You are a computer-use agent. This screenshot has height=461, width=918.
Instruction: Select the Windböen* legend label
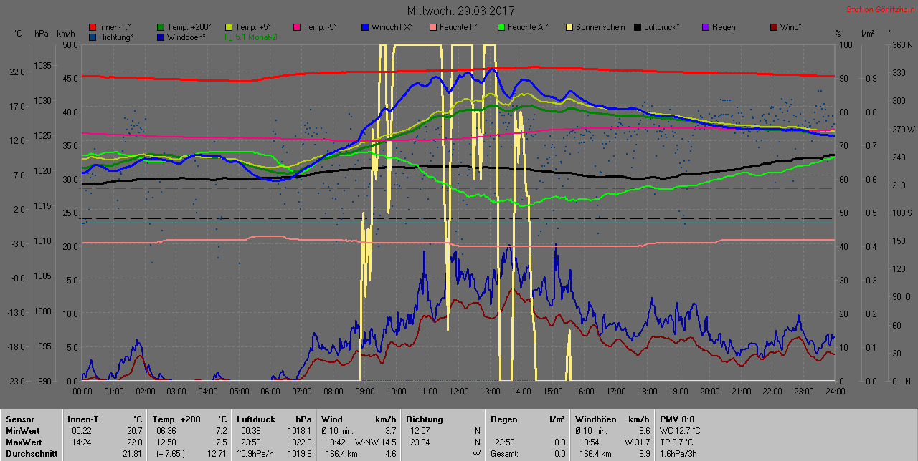186,37
